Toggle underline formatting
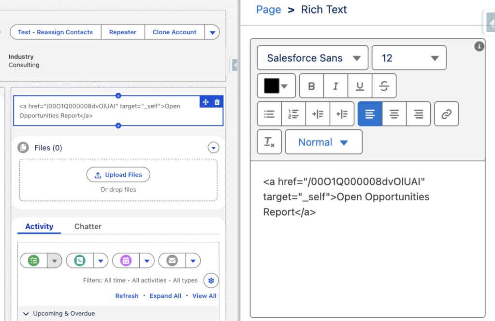This screenshot has height=321, width=495. pos(360,85)
